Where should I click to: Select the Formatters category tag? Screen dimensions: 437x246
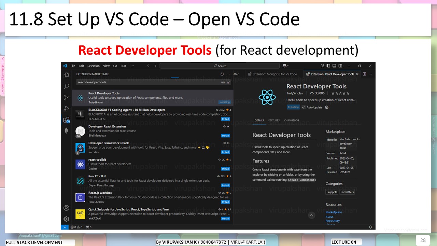[347, 192]
